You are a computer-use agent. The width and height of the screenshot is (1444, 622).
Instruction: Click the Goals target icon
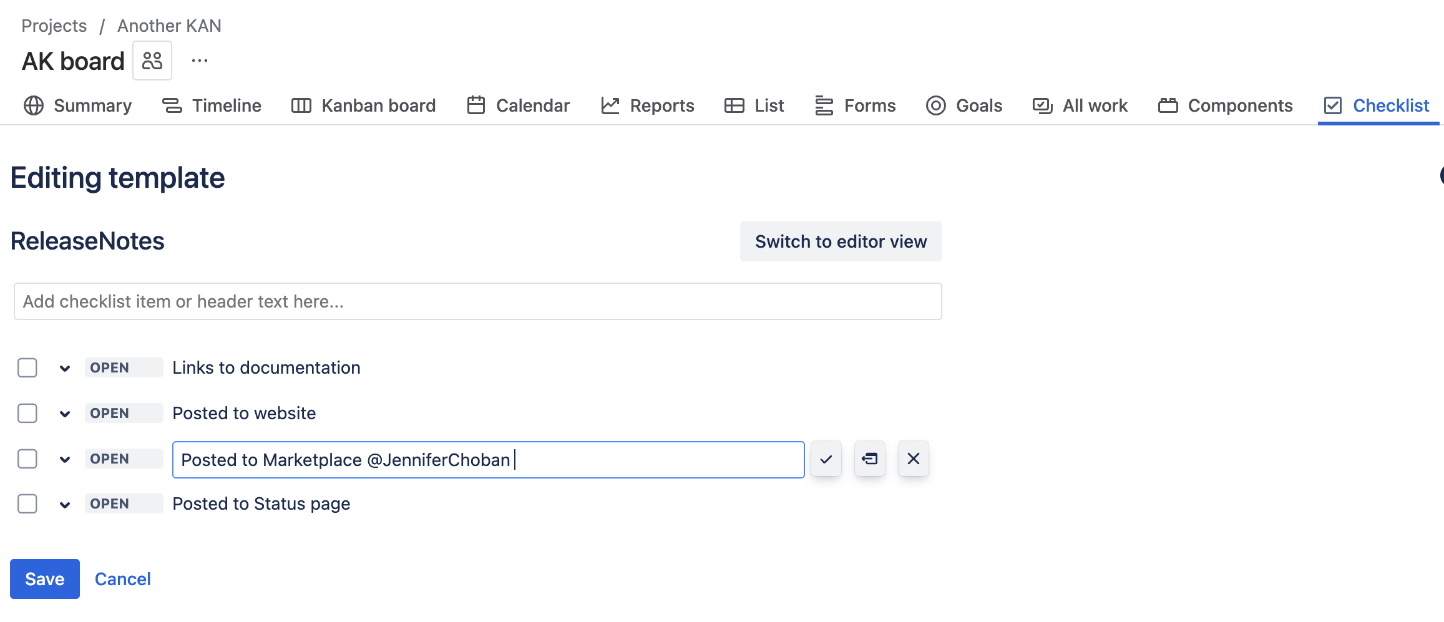pos(936,105)
